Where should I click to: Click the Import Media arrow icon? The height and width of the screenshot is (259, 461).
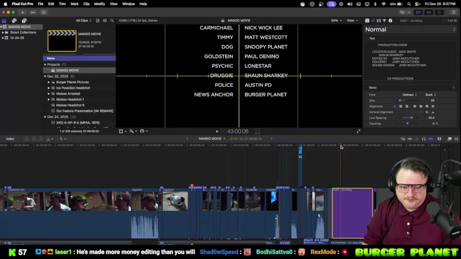22,12
